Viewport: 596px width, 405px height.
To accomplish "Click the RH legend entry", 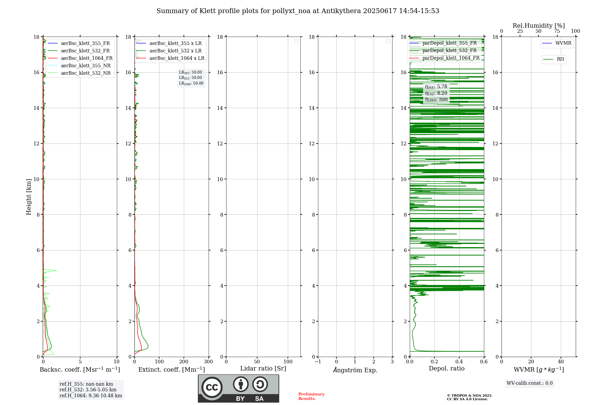I will (x=554, y=59).
